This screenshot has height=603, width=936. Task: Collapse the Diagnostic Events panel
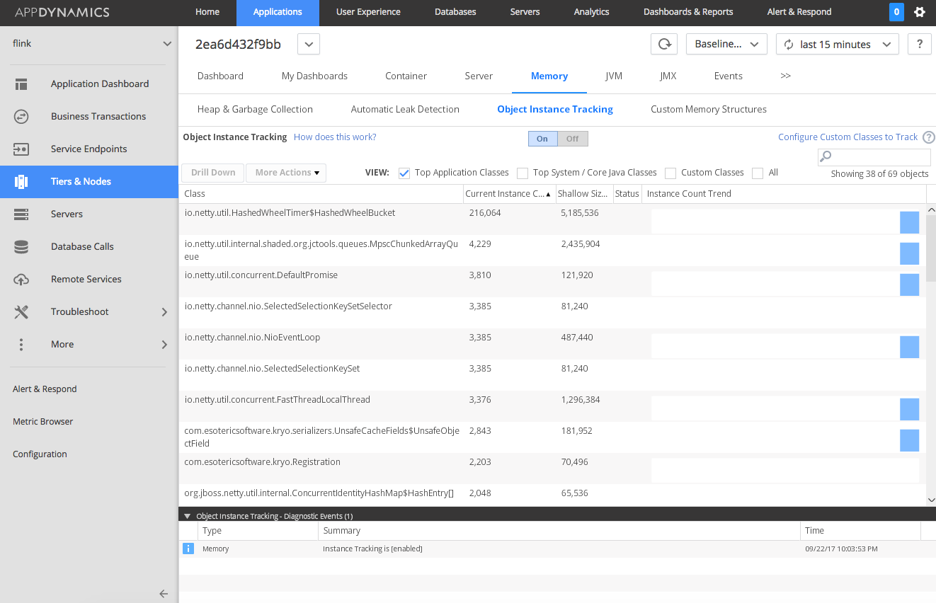(x=187, y=516)
